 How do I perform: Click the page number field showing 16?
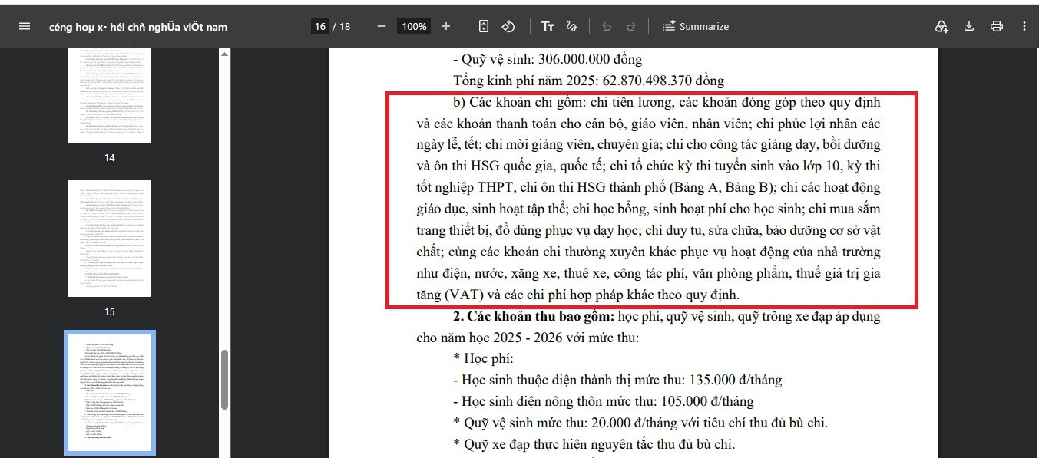point(319,26)
